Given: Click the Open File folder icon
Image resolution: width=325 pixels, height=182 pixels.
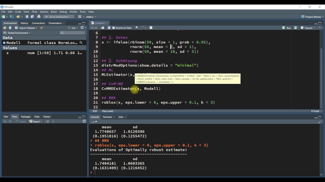Looking at the screenshot, I should coord(18,17).
